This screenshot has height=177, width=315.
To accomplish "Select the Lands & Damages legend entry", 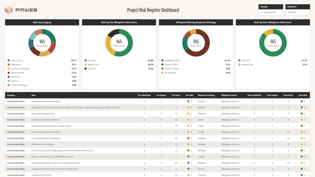I will coord(17,85).
